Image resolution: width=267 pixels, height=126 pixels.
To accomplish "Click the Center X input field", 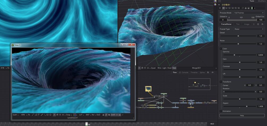I will [250, 85].
